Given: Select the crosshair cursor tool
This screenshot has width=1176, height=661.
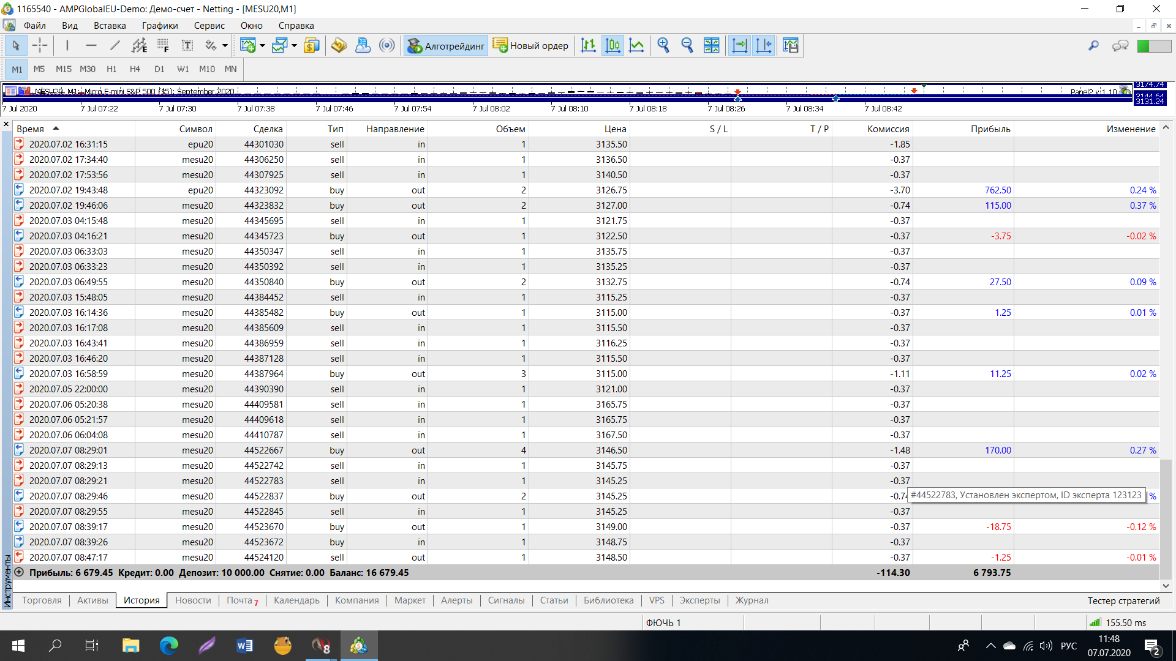Looking at the screenshot, I should (x=40, y=45).
